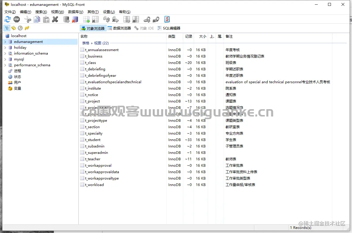Click the new foreign key chain-link icon
This screenshot has width=352, height=233.
[x=147, y=20]
